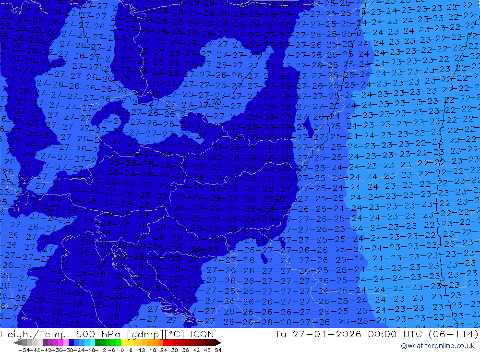Pick the dark navy blue legend swatch at -30
480x352 pixels.
[x=71, y=343]
